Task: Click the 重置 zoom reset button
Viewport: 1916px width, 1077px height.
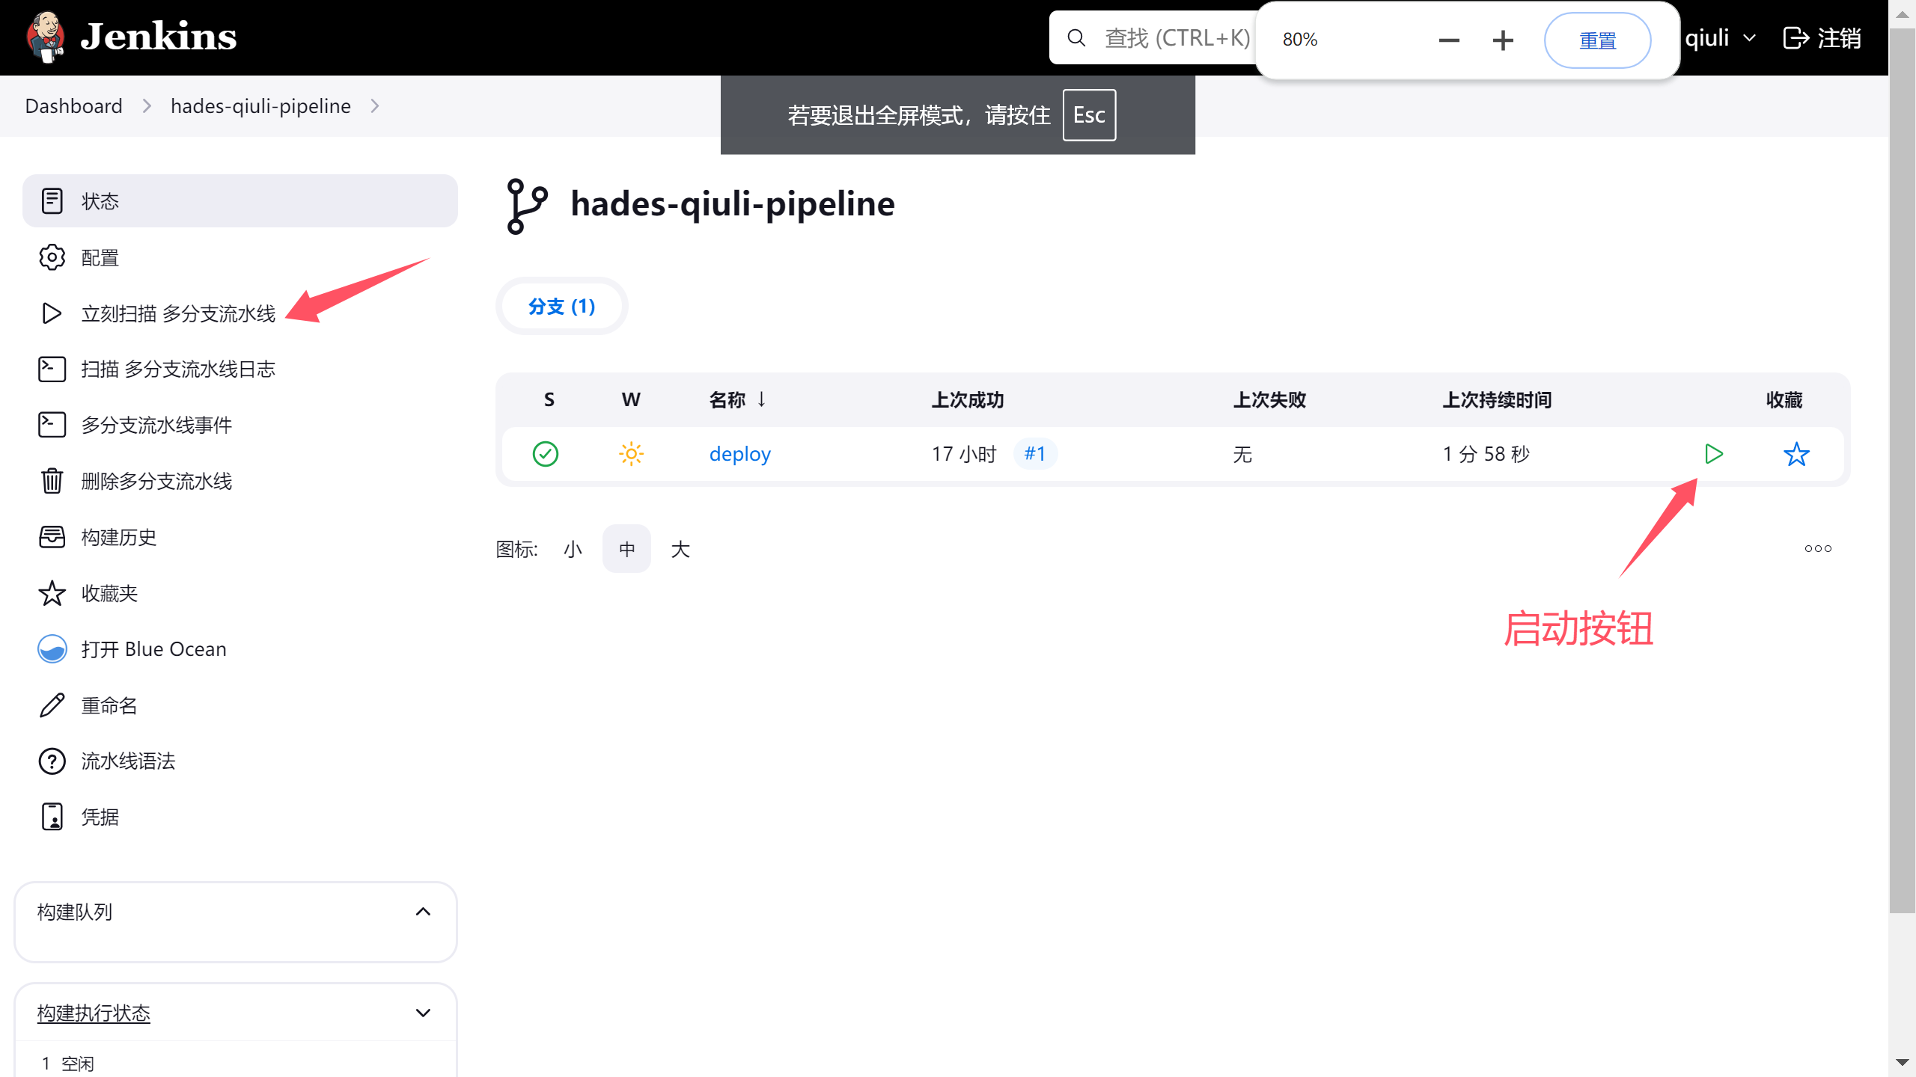Action: pyautogui.click(x=1597, y=40)
